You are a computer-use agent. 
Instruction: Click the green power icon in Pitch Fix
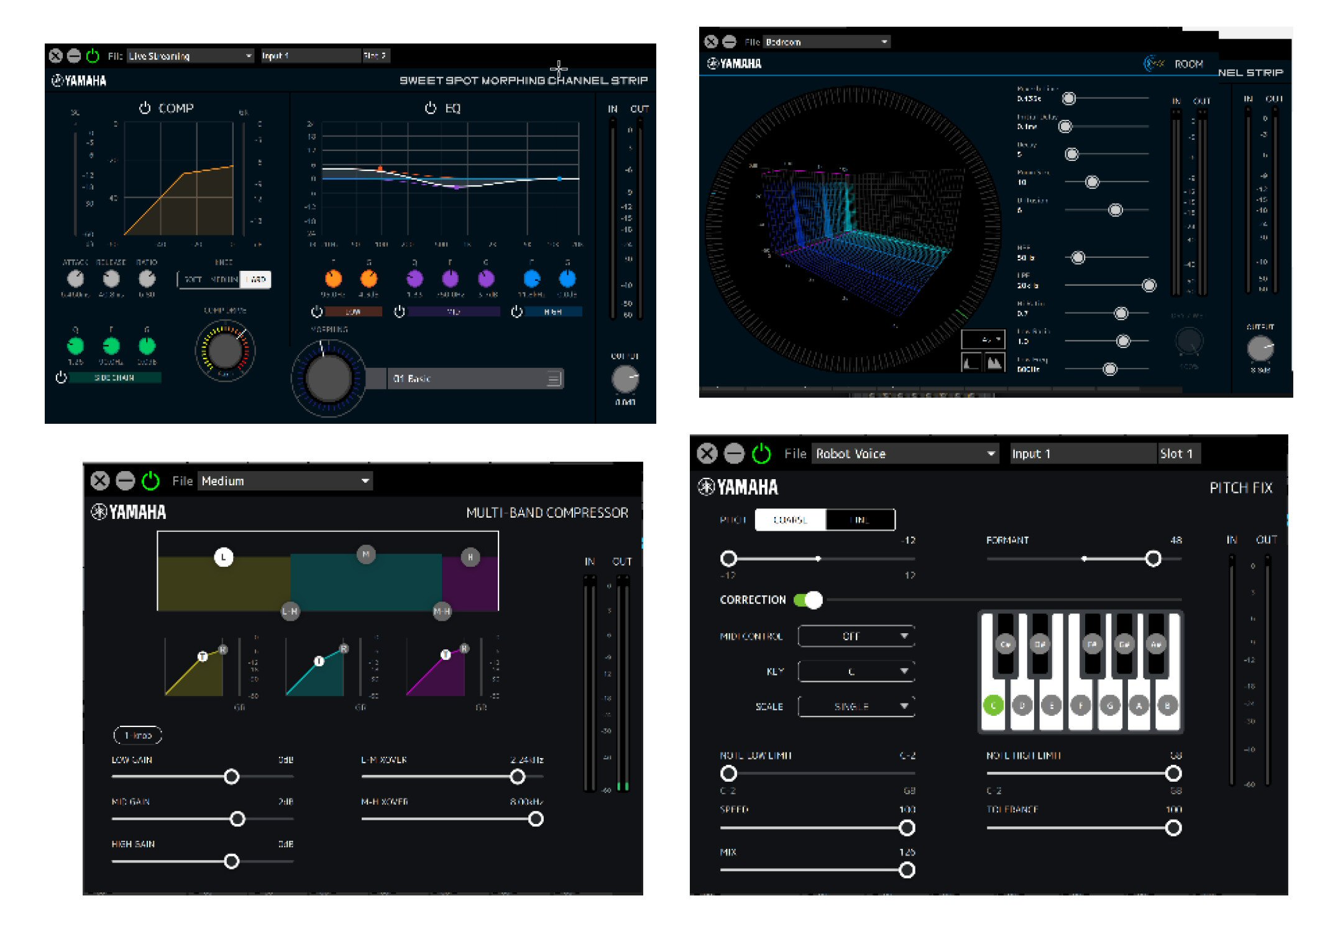761,454
